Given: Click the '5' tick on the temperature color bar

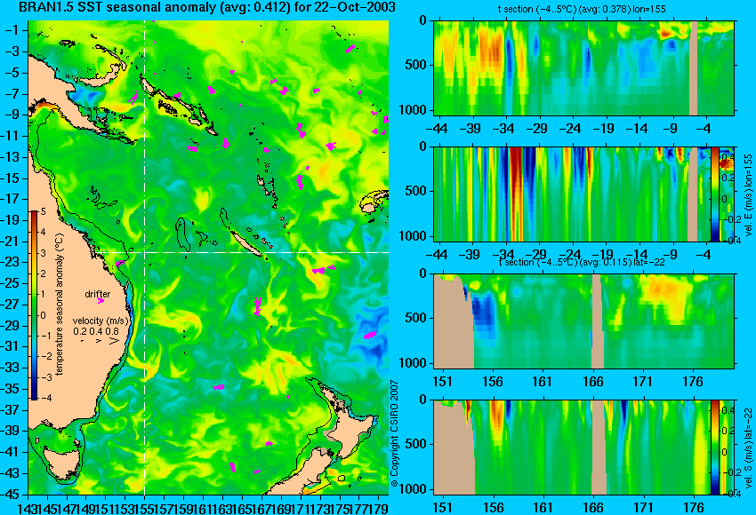Looking at the screenshot, I should 44,212.
